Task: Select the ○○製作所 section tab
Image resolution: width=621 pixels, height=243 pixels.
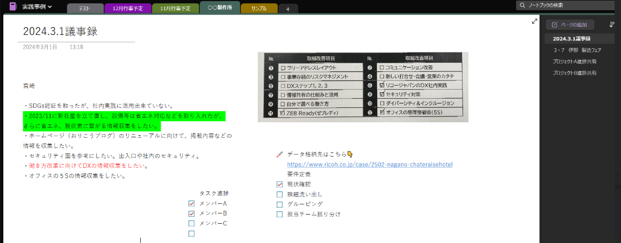Action: coord(219,8)
